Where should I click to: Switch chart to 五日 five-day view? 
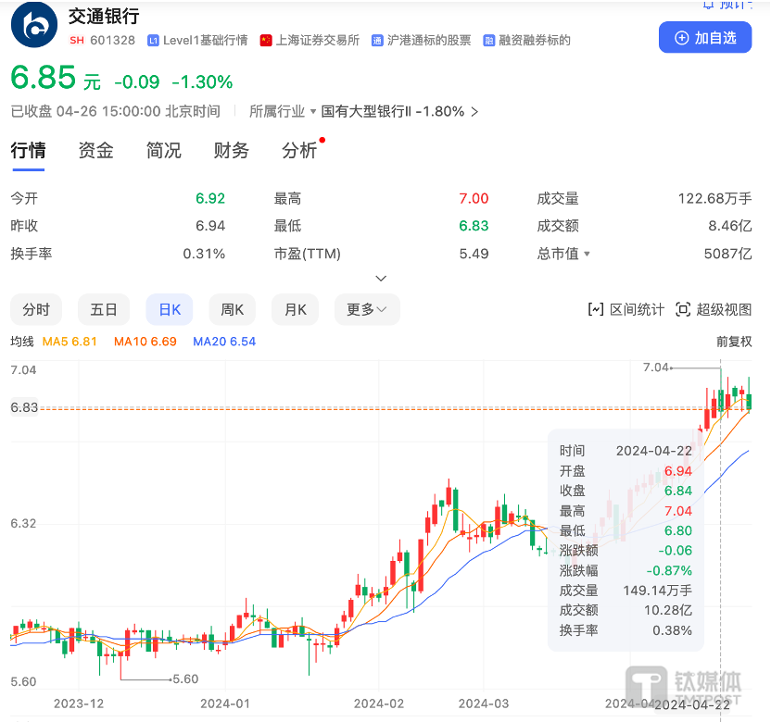tap(104, 309)
